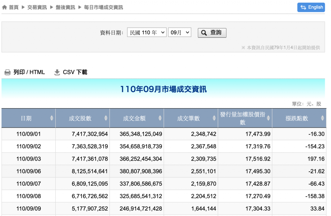
Task: Click the magnifier icon on 查詢 button
Action: pyautogui.click(x=204, y=33)
